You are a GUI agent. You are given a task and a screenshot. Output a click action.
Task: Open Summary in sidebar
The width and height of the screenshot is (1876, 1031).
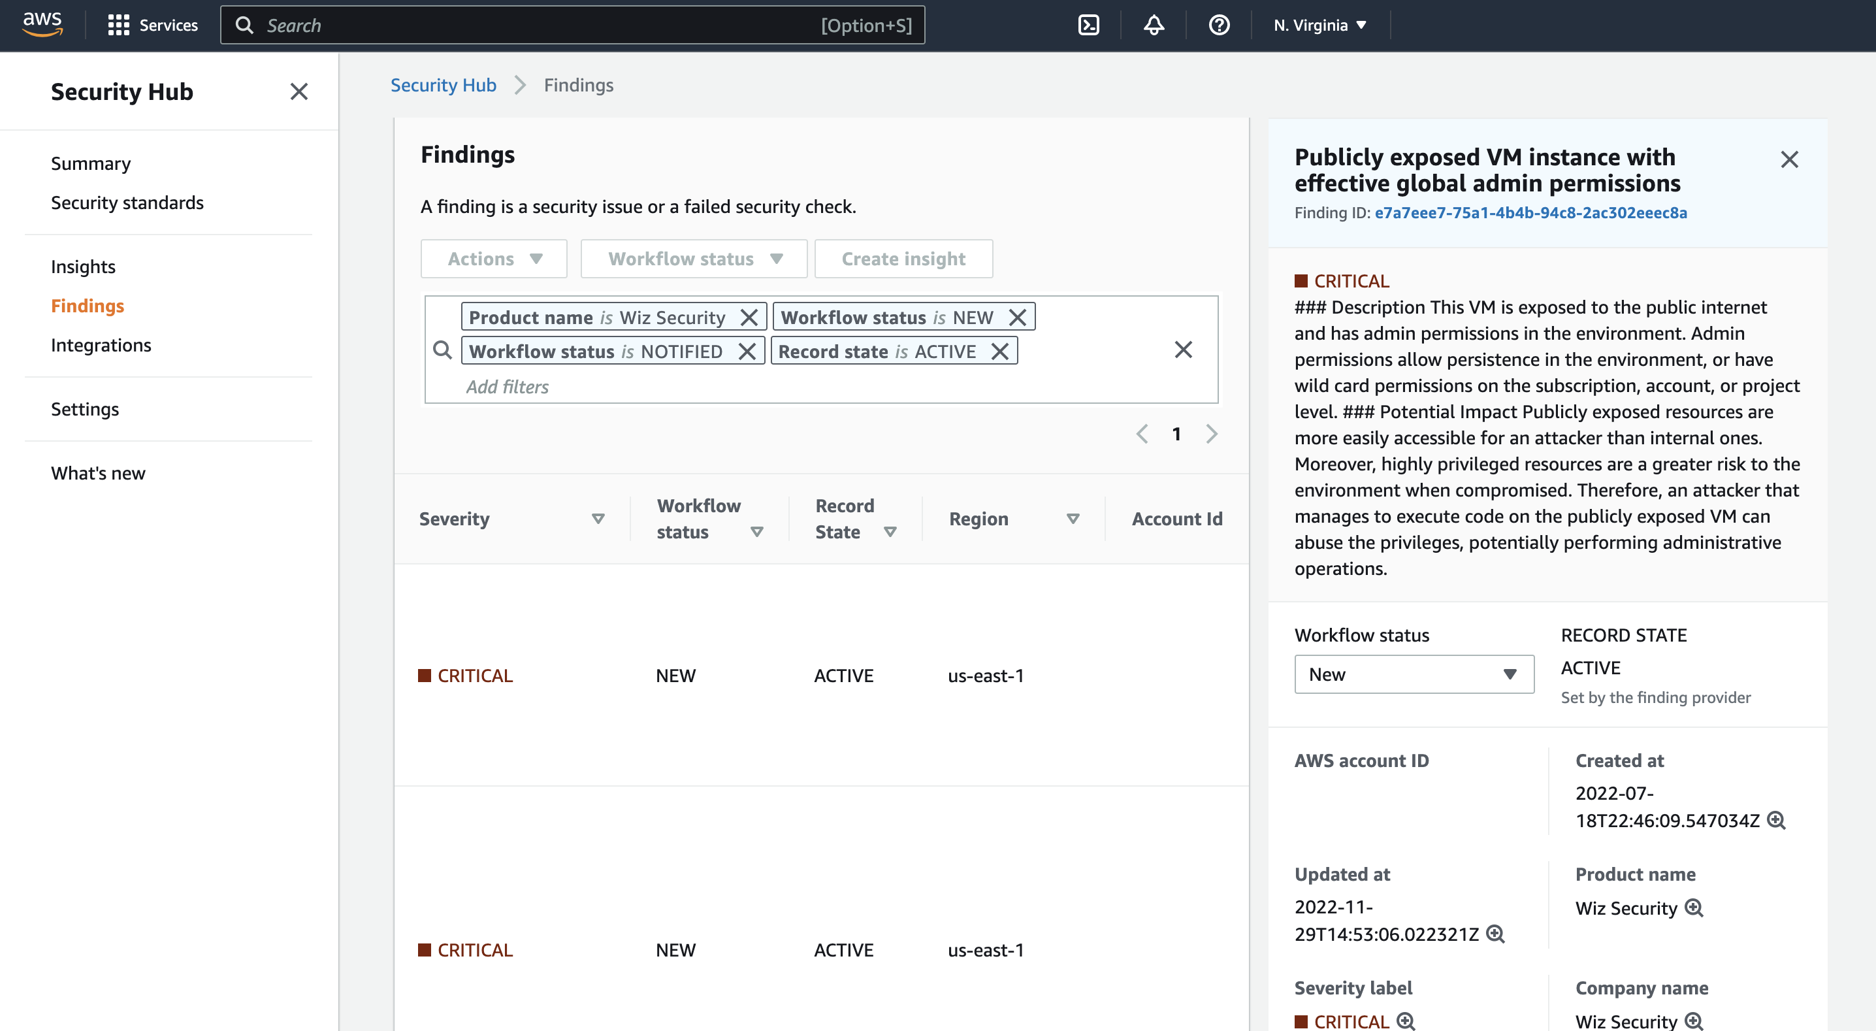coord(91,163)
